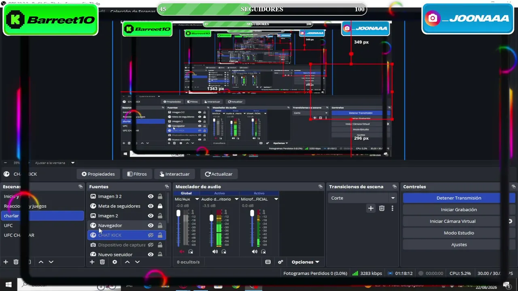Toggle monitoring headphone icon for Audio del escritorio
The image size is (518, 291).
tap(224, 252)
